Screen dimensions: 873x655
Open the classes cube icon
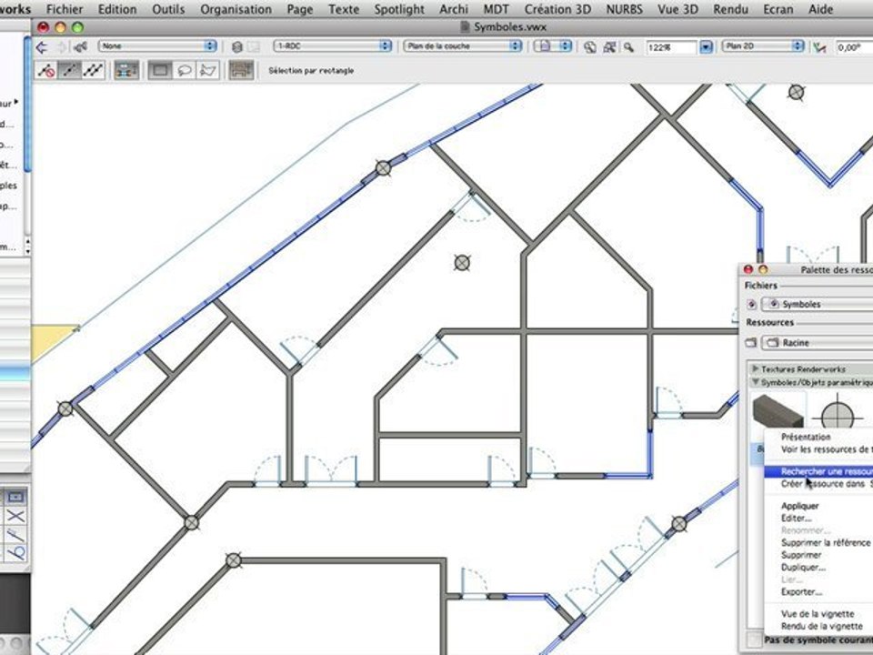tap(236, 47)
